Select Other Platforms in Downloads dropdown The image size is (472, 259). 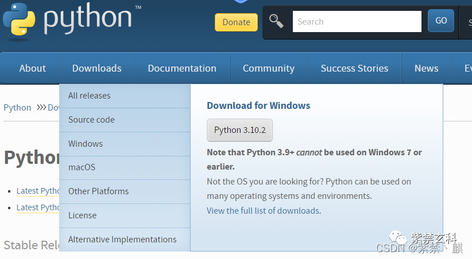pos(125,192)
